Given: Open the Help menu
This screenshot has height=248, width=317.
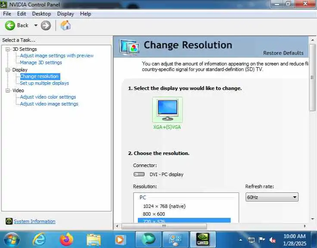Looking at the screenshot, I should click(86, 14).
